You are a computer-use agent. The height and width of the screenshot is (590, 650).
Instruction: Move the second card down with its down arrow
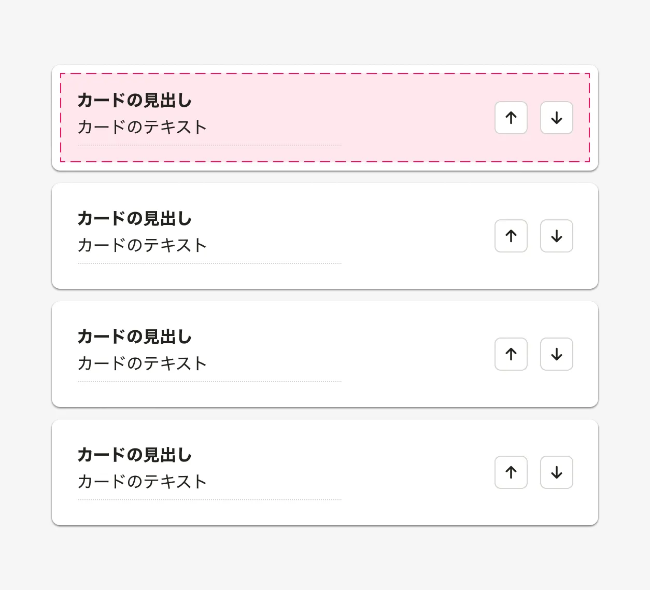coord(557,236)
